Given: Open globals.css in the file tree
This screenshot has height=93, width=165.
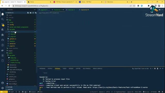Looking at the screenshot, I should tap(13, 39).
